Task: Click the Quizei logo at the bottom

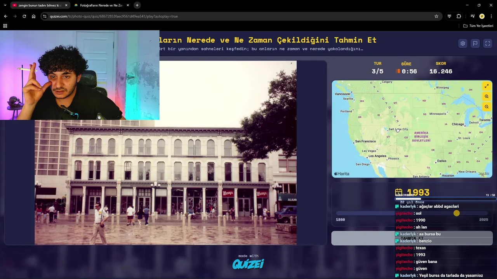Action: pyautogui.click(x=248, y=264)
